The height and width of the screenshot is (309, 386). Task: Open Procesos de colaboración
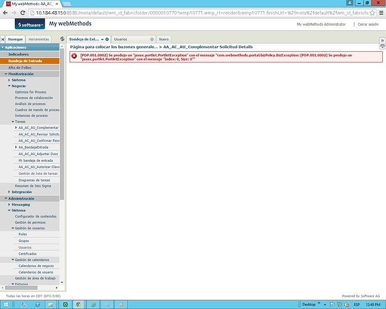pyautogui.click(x=34, y=98)
